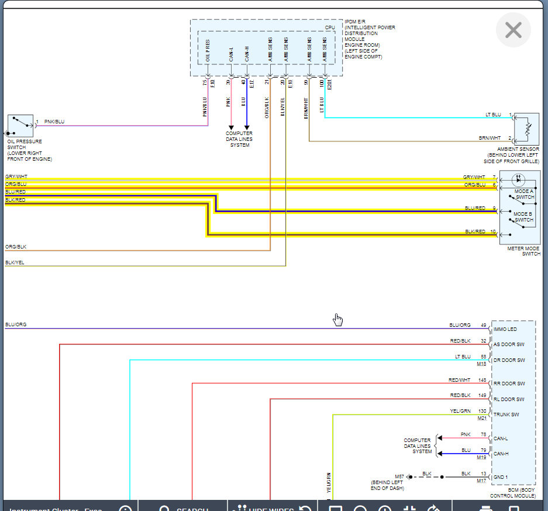Screen dimensions: 548x511
Task: Close the wiring diagram viewer
Action: tap(513, 30)
